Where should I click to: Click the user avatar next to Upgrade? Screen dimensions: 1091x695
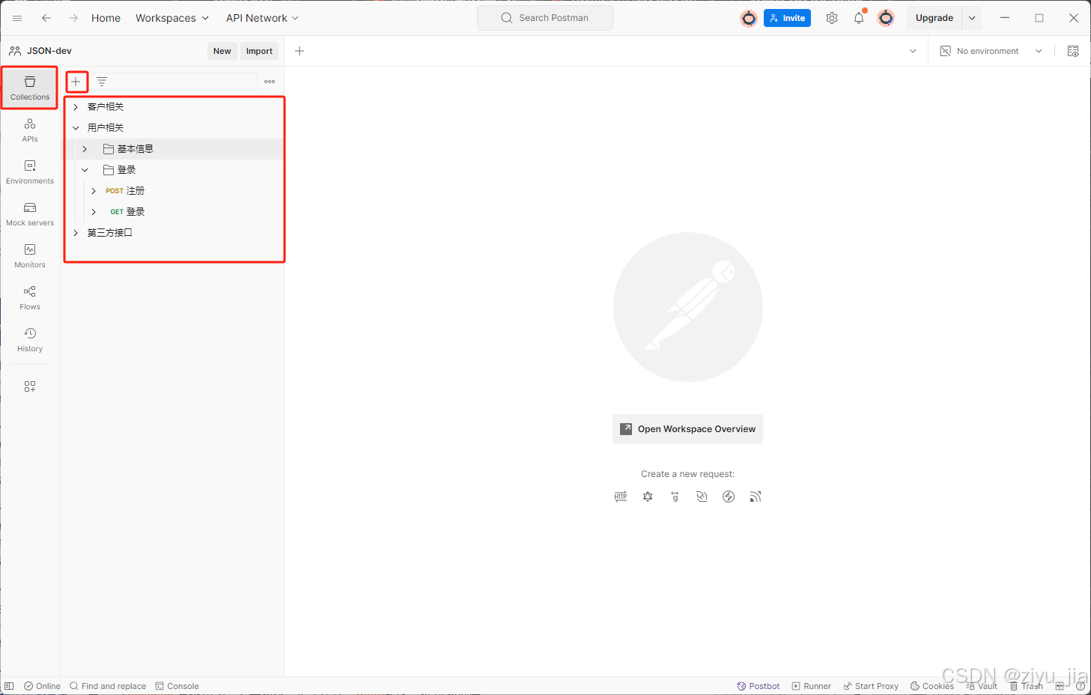886,18
